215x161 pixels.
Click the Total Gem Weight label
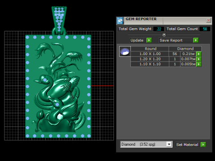click(x=135, y=29)
